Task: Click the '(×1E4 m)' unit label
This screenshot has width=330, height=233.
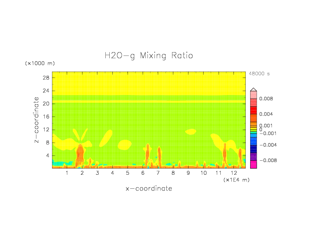Action: tap(237, 180)
